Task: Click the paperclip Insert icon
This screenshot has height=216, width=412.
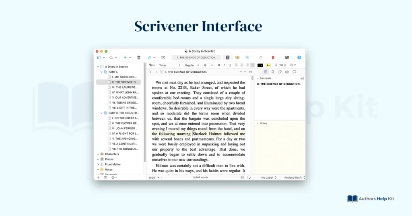Action: tap(150, 57)
